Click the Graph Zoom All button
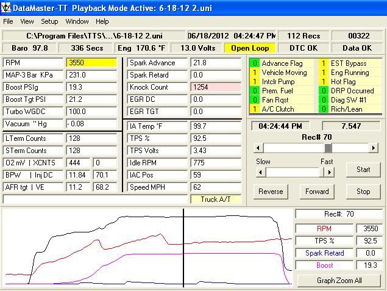Screen dimensions: 387x291 (x=339, y=281)
